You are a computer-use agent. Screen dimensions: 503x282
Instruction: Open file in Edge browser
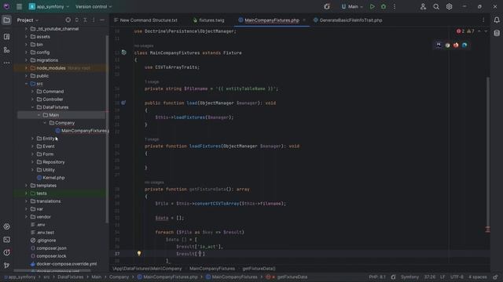464,45
